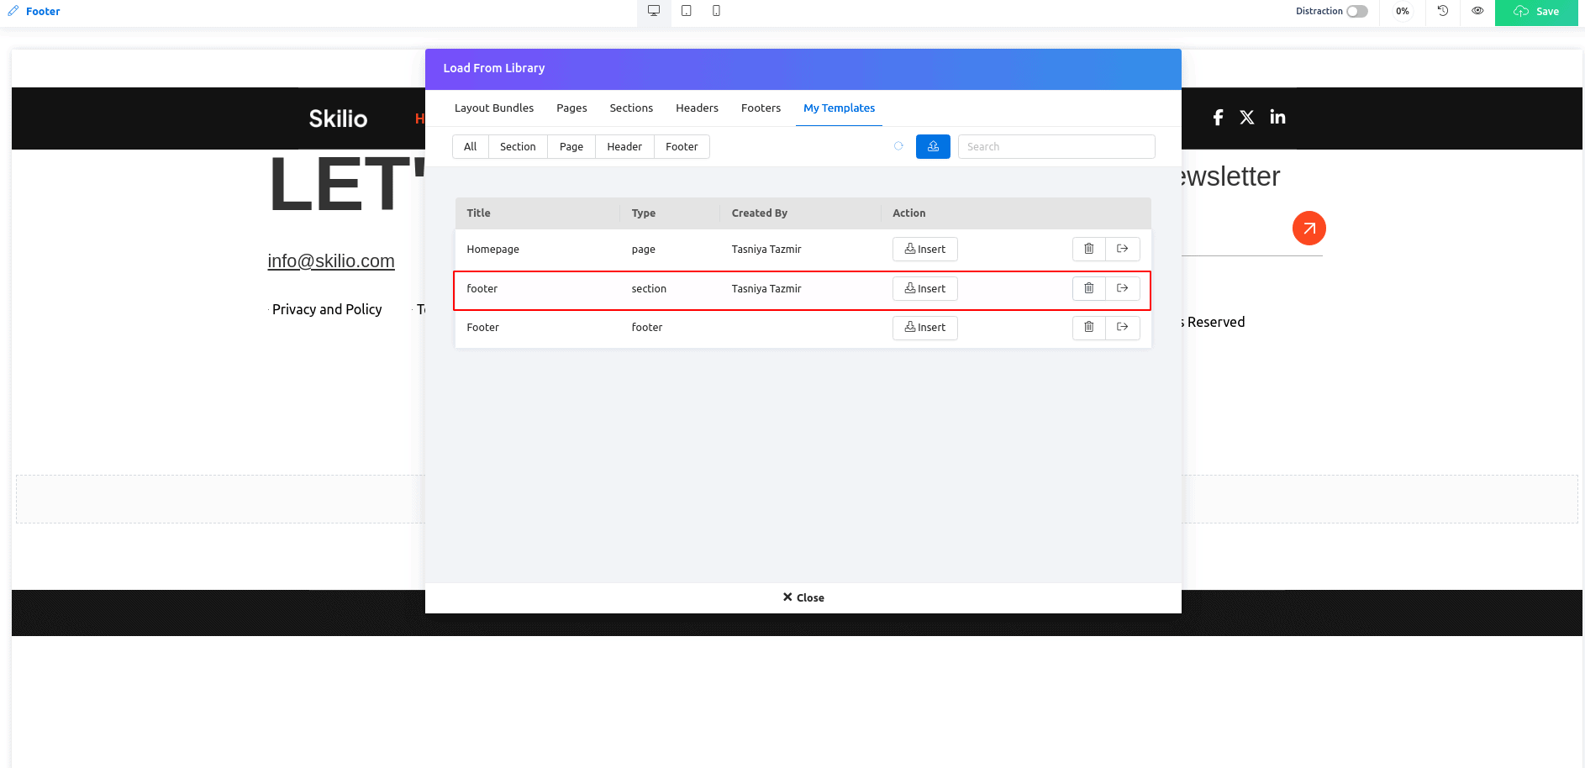Click the Facebook icon in the site header

point(1218,117)
